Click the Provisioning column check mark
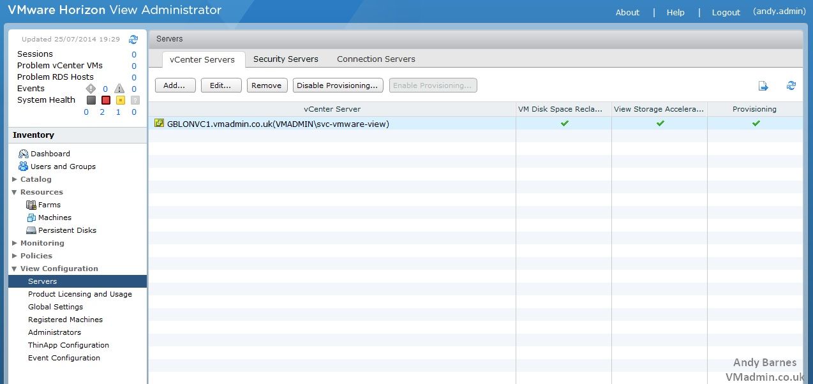This screenshot has width=813, height=384. [756, 123]
